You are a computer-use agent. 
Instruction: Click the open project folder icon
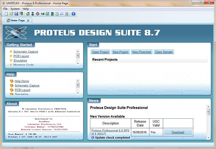click(x=12, y=14)
